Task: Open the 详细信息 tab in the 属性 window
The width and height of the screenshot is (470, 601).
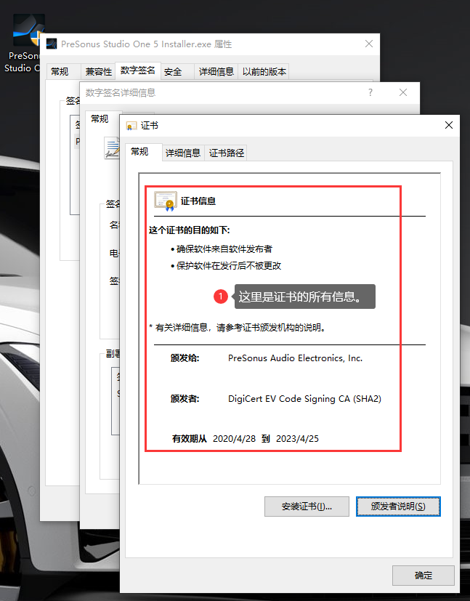Action: pyautogui.click(x=216, y=72)
